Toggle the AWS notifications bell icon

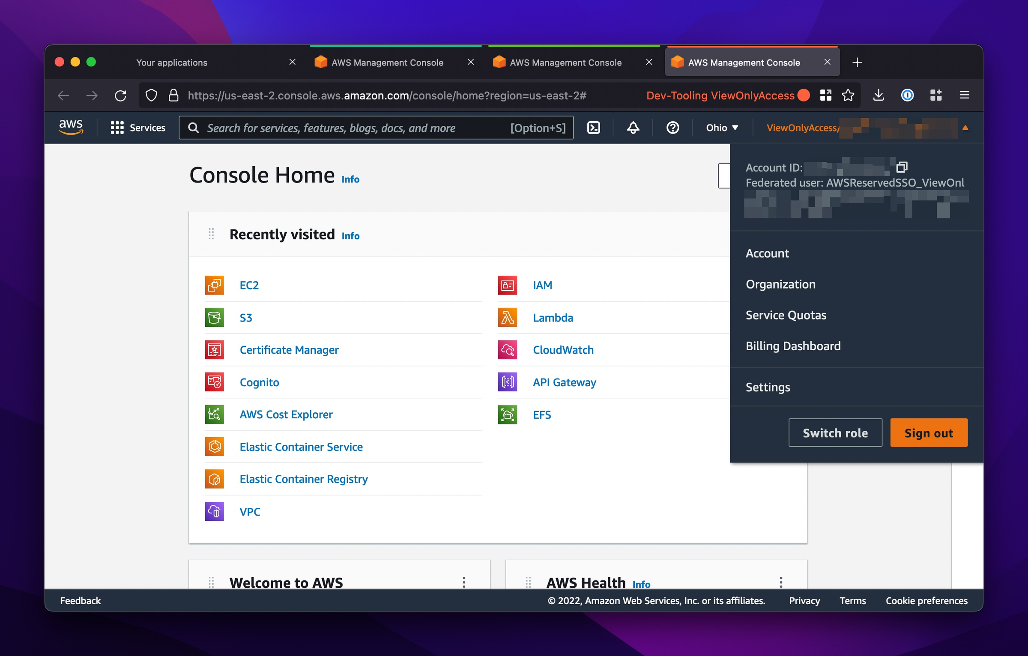click(x=634, y=128)
